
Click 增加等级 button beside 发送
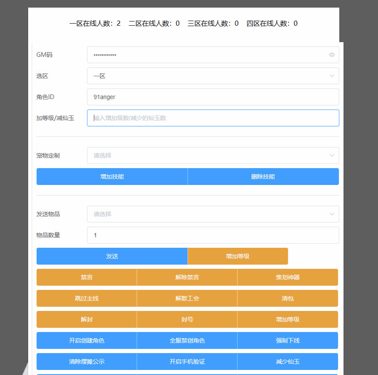(238, 256)
